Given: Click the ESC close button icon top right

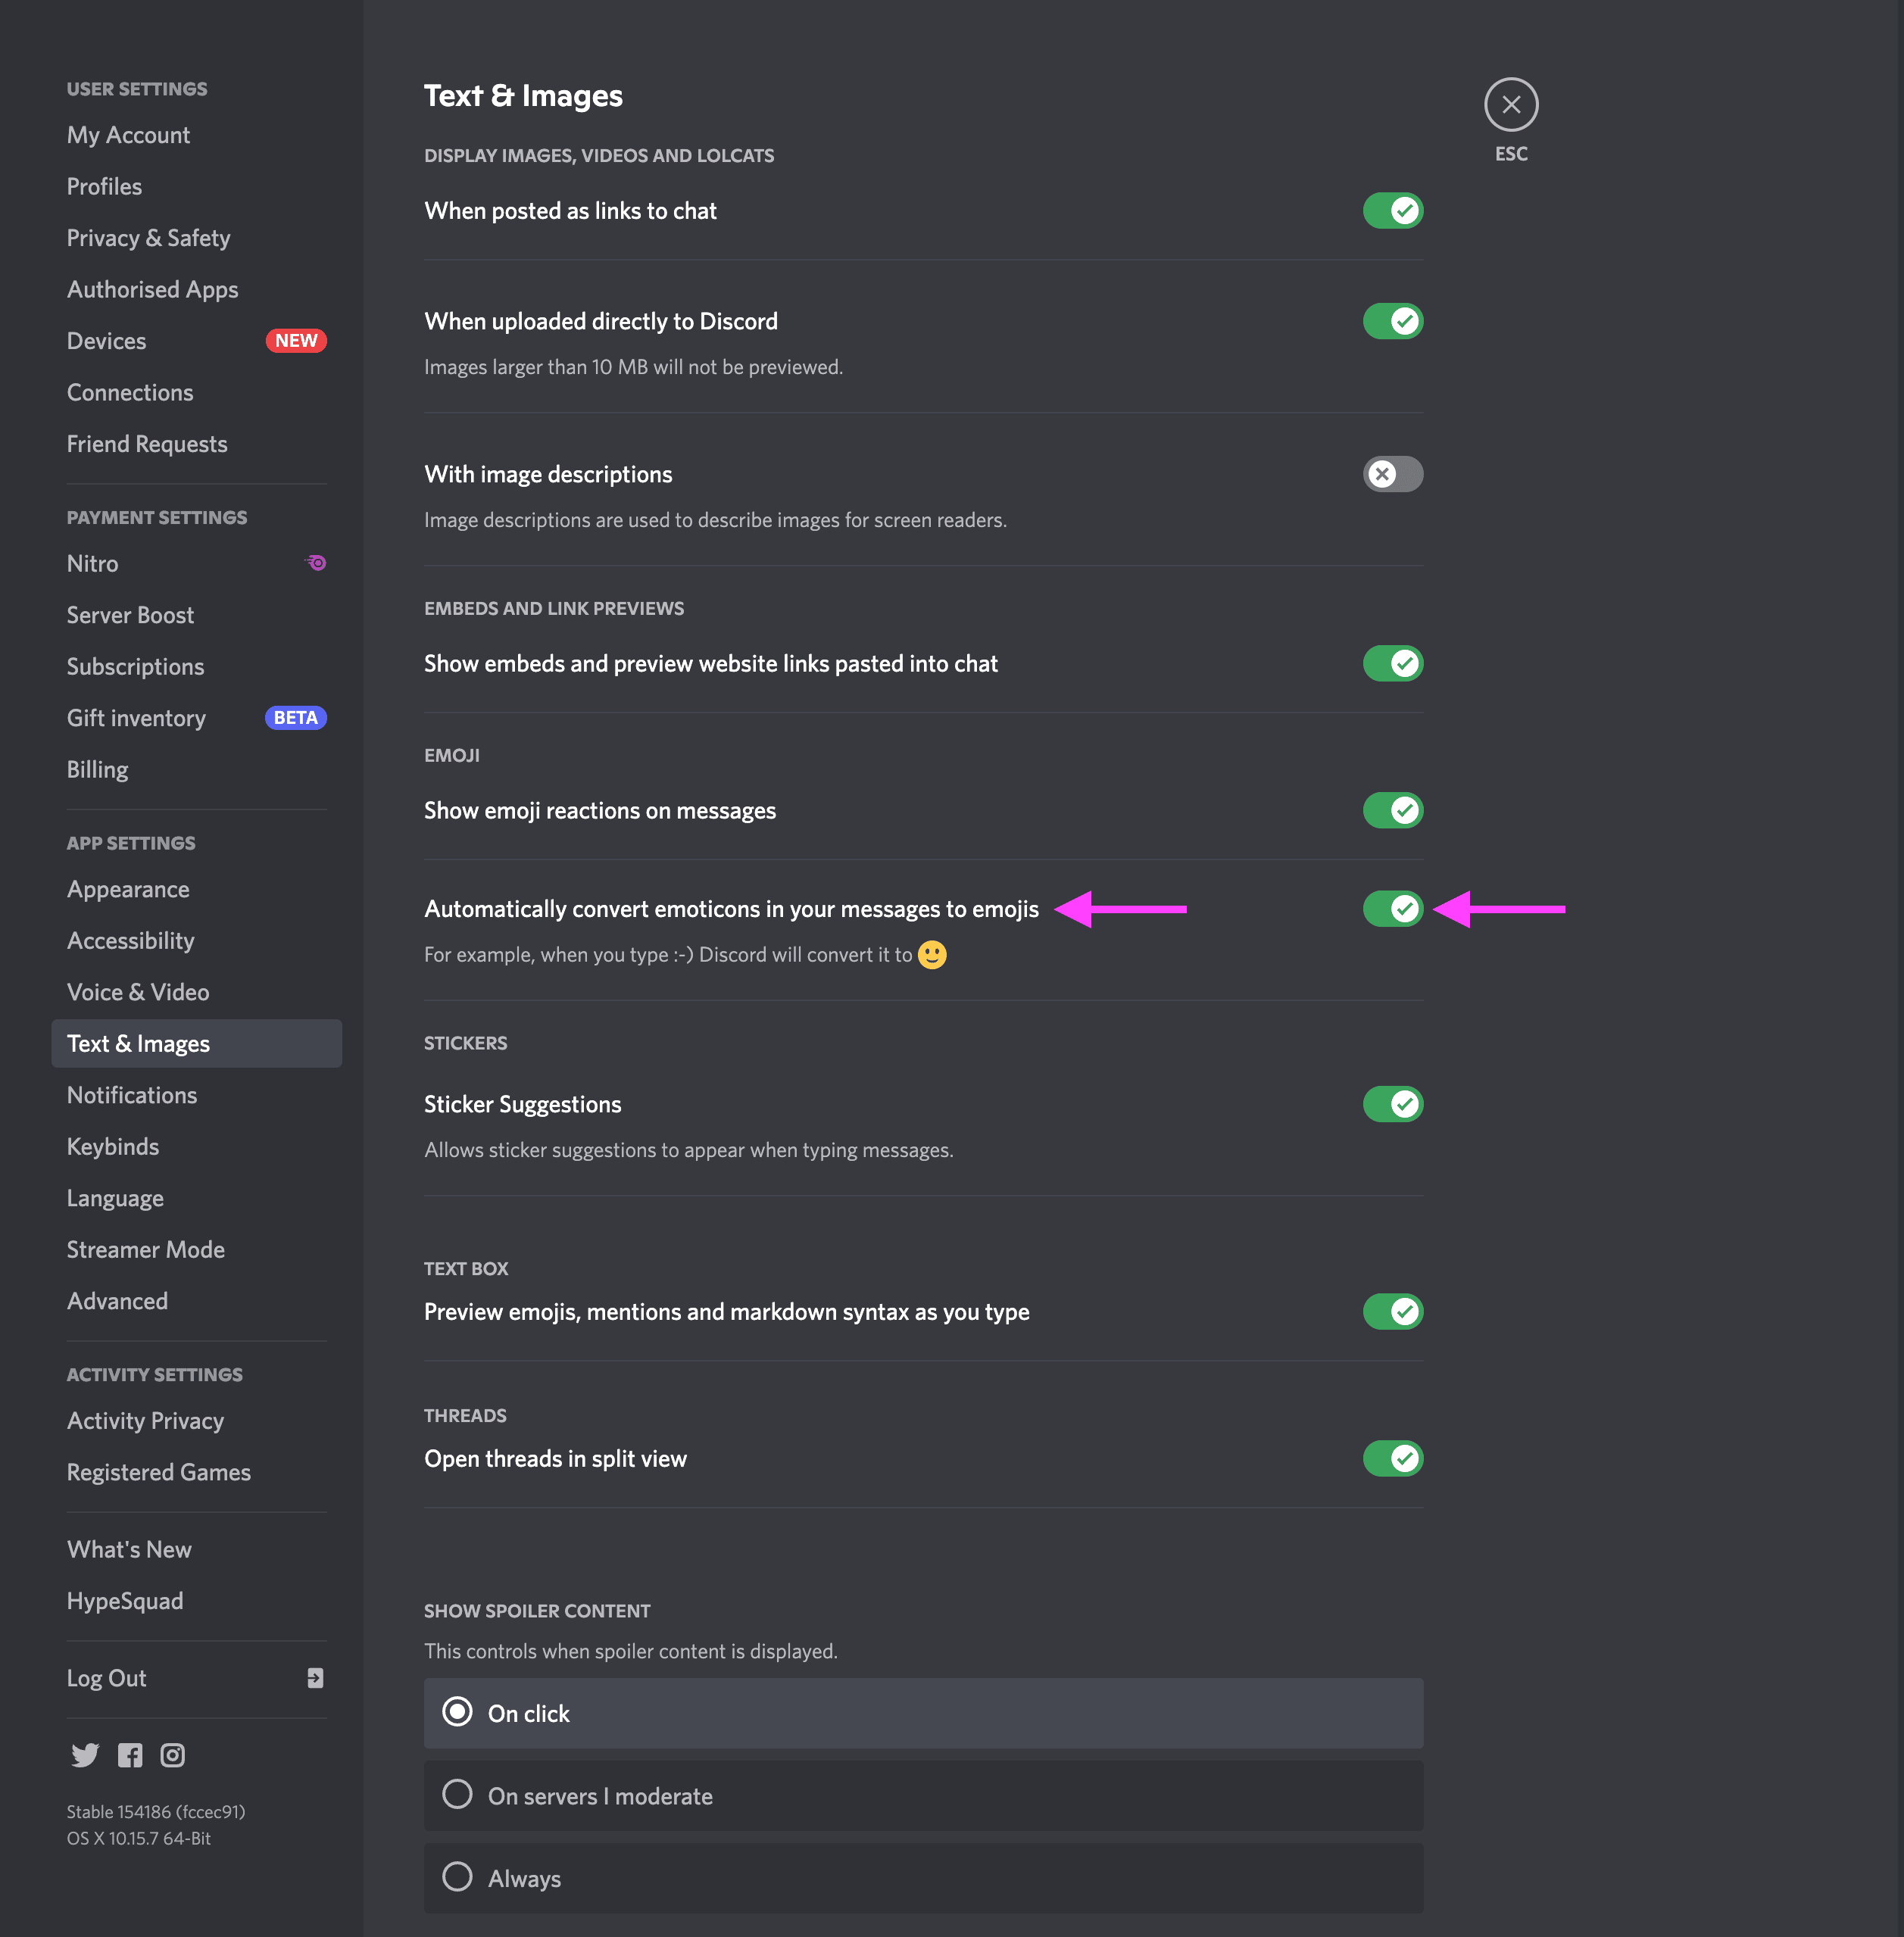Looking at the screenshot, I should pos(1510,103).
